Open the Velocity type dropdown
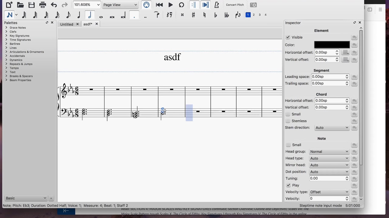This screenshot has width=389, height=218. coord(329,192)
